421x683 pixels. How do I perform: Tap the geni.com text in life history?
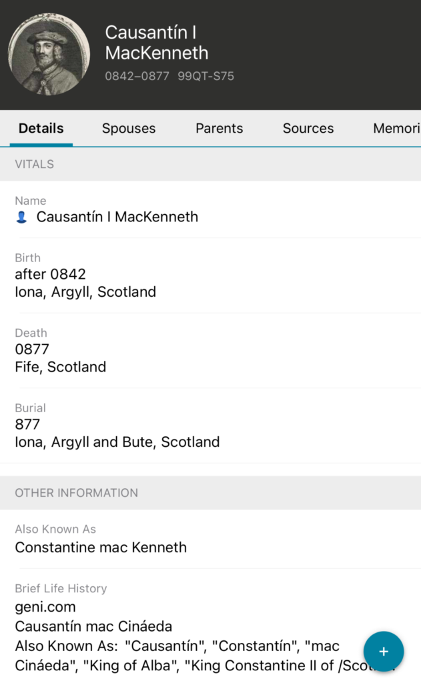click(45, 607)
